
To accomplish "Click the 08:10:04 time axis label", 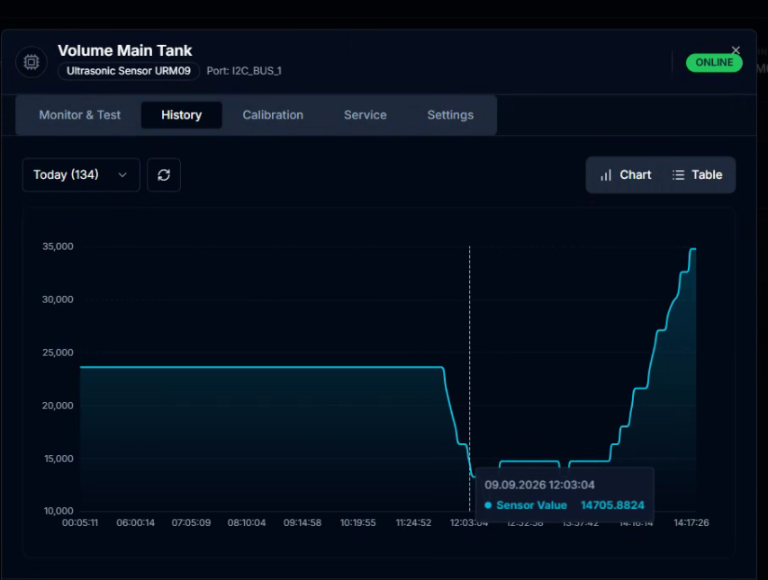I will (x=247, y=522).
